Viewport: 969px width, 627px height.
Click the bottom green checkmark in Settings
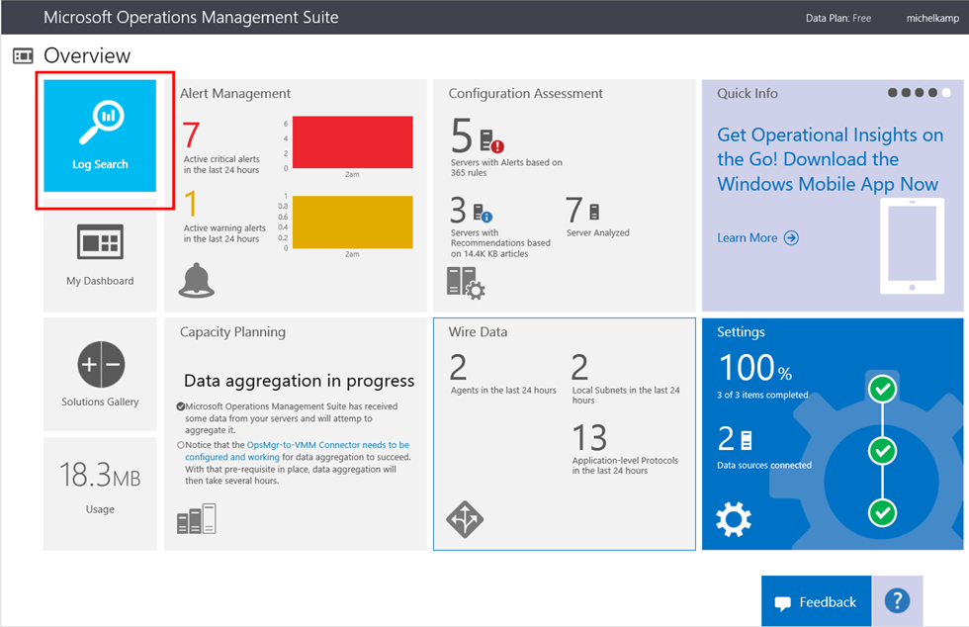(882, 512)
